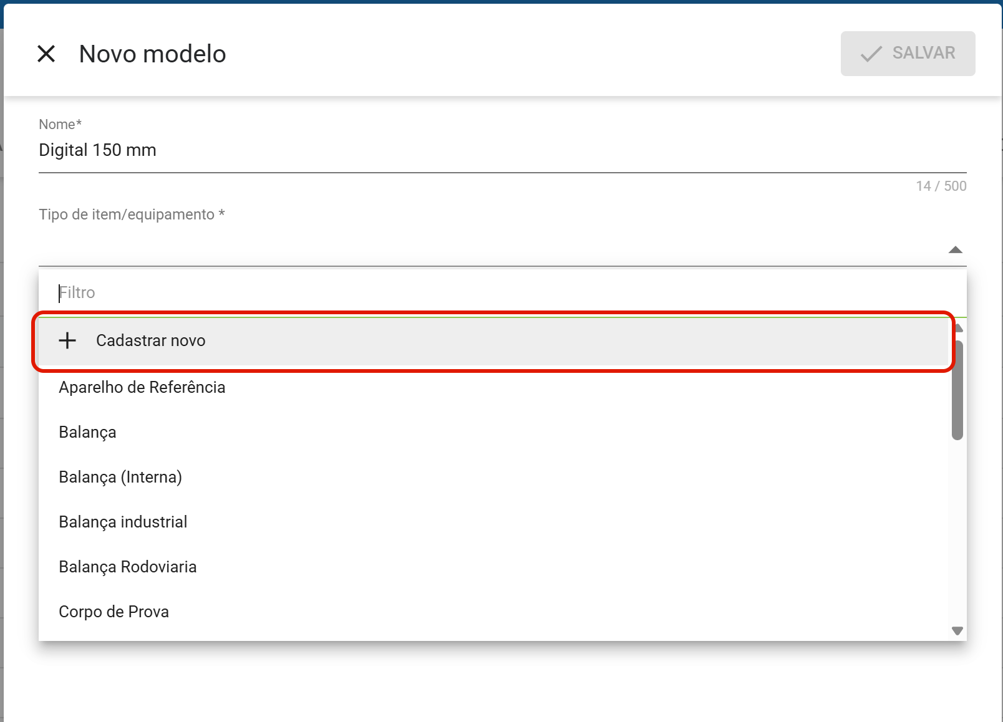Click the dropdown list scrollbar thumb

[957, 390]
